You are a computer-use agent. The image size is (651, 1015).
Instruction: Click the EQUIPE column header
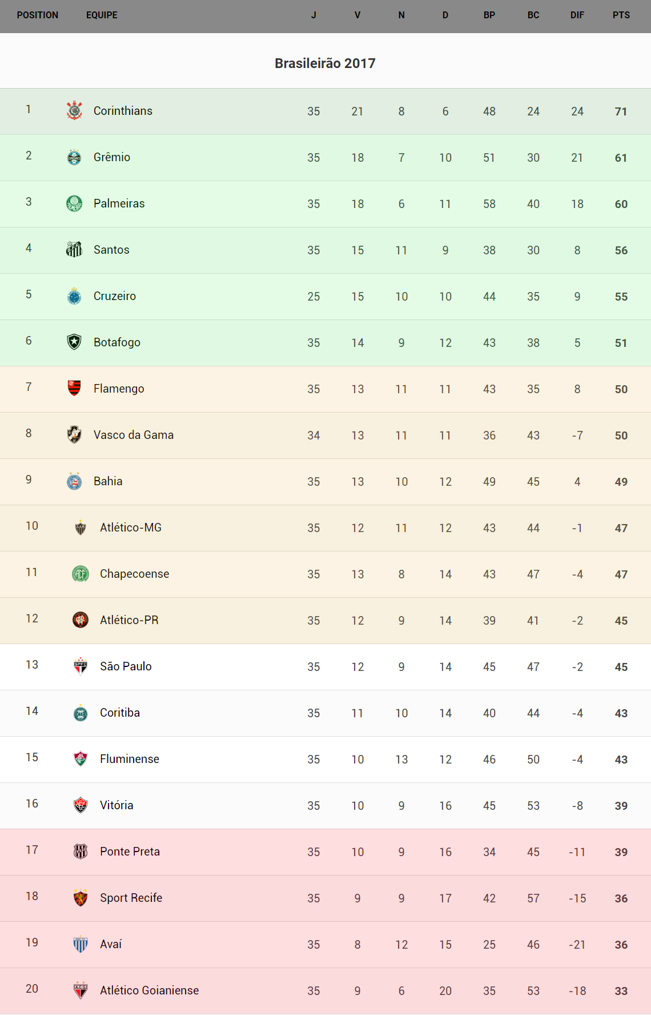[x=102, y=15]
